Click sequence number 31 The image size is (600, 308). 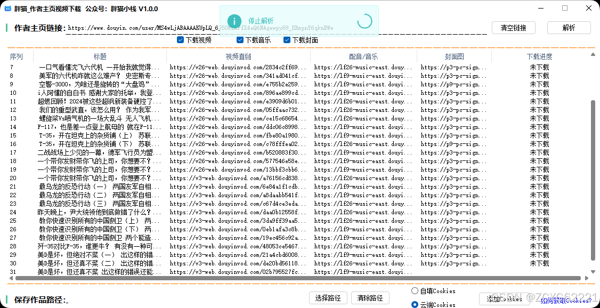point(13,272)
